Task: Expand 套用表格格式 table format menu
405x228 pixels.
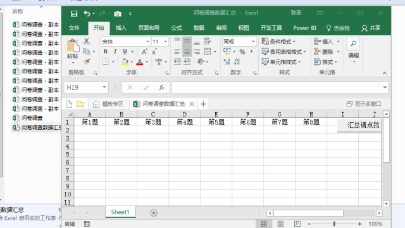Action: coord(283,52)
